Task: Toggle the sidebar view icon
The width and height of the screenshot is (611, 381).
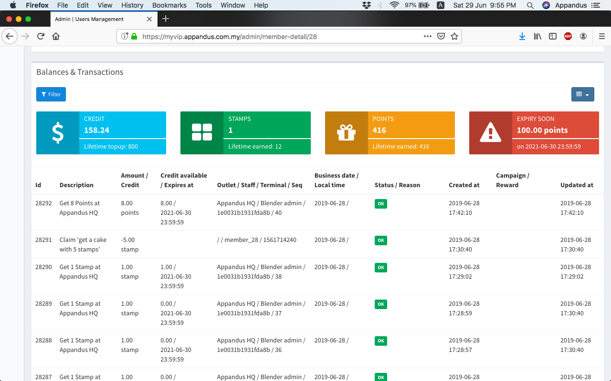Action: click(x=553, y=36)
